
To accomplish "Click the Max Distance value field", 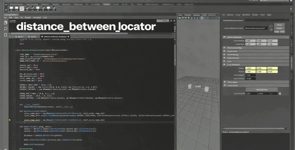I will [251, 79].
